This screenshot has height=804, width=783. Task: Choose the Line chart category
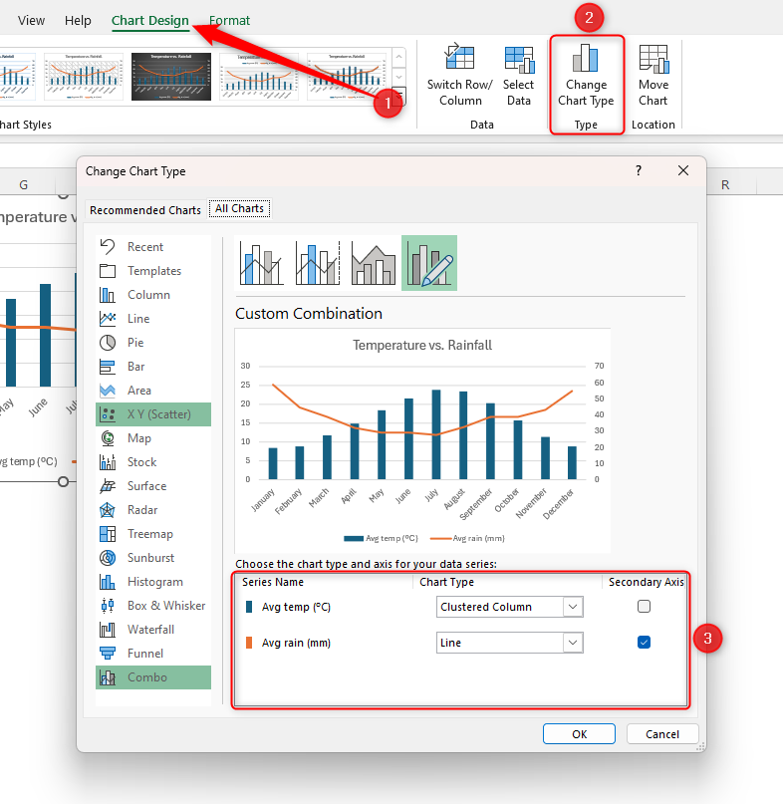coord(153,319)
